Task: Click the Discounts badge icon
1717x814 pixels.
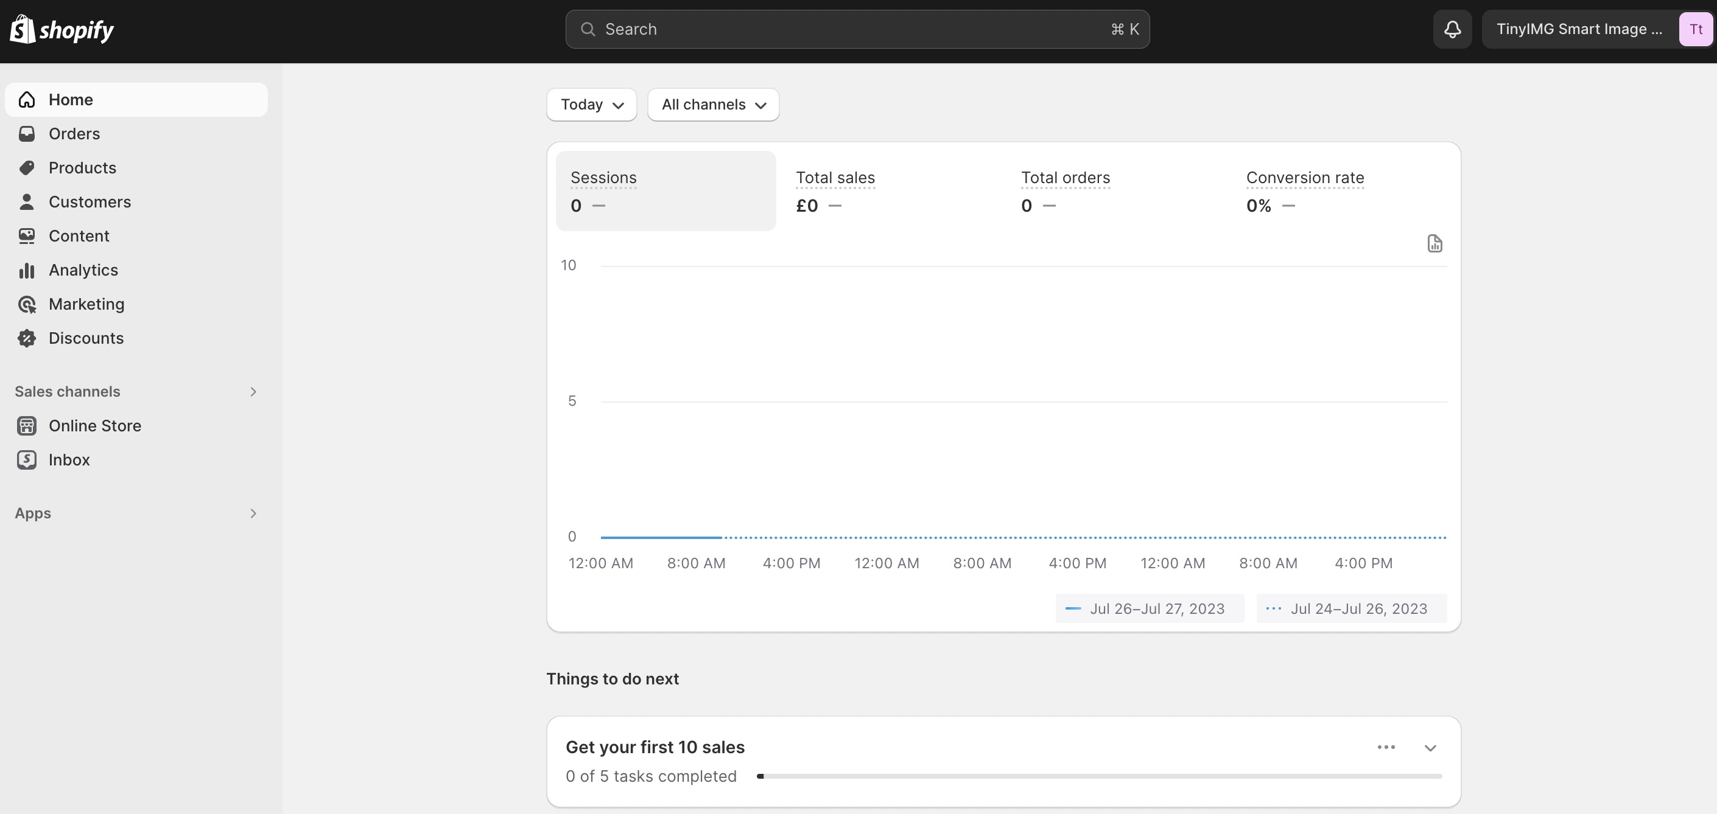Action: [27, 338]
